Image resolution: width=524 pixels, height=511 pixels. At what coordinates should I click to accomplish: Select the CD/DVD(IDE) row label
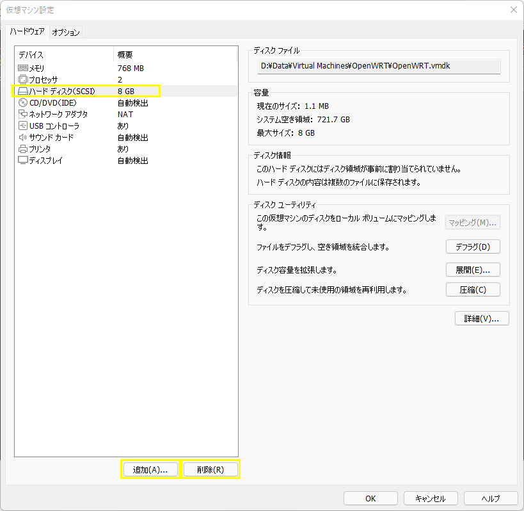click(53, 102)
